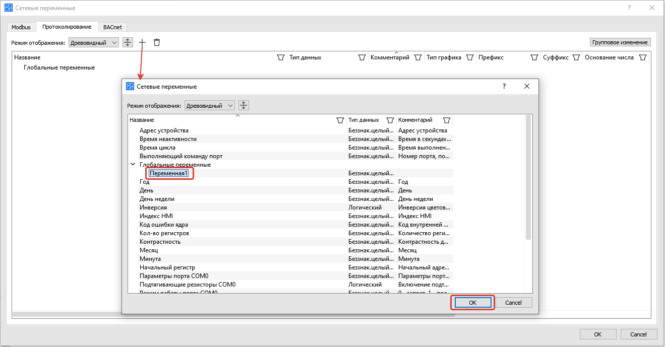Click the filter icon of the Тип графика column
Image resolution: width=665 pixels, height=347 pixels.
coord(470,57)
